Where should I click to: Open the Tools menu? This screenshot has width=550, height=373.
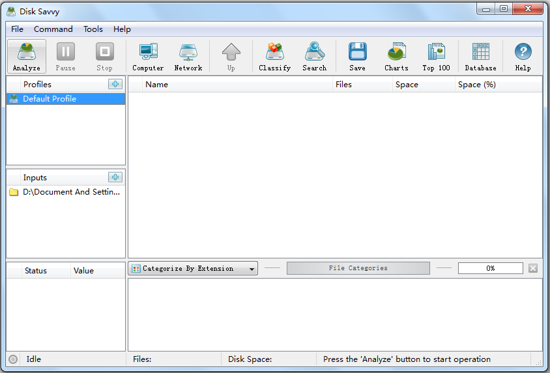tap(93, 29)
